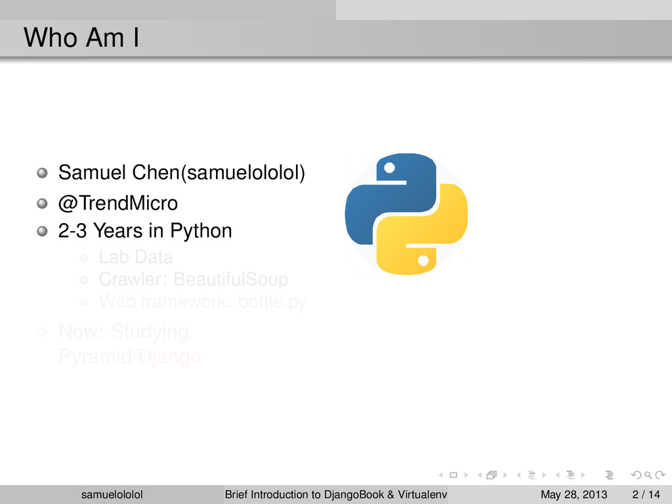Viewport: 672px width, 504px height.
Task: Advance one slide using the arrow after the single-rectangle icon
Action: point(467,475)
